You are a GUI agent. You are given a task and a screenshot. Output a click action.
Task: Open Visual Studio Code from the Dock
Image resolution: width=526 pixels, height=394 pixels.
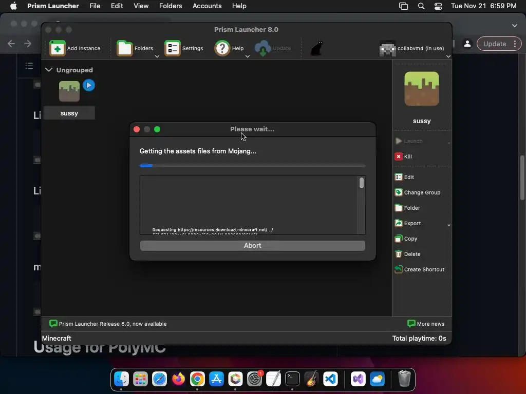330,379
